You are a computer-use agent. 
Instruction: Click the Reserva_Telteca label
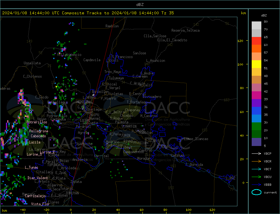(x=185, y=30)
